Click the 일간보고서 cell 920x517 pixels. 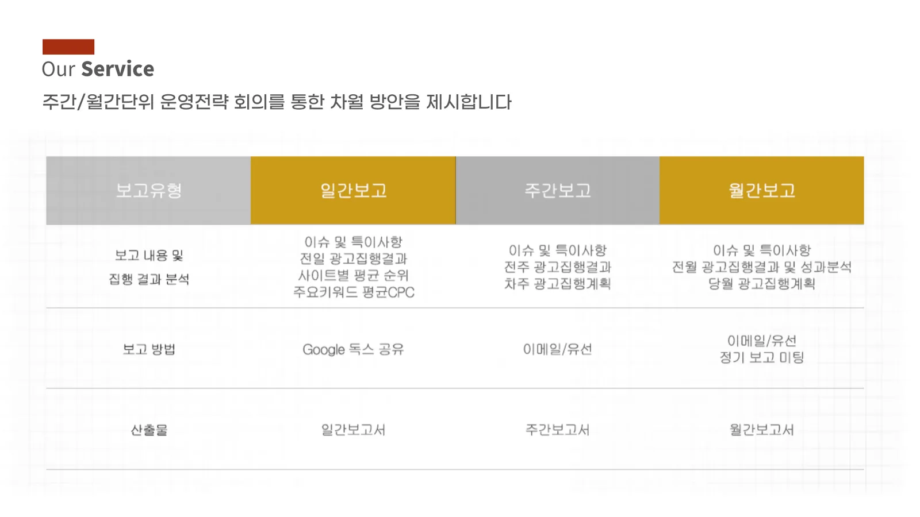click(x=353, y=430)
